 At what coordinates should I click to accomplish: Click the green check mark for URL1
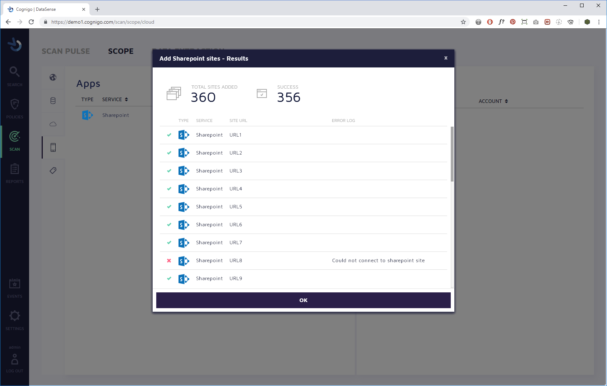click(x=169, y=135)
